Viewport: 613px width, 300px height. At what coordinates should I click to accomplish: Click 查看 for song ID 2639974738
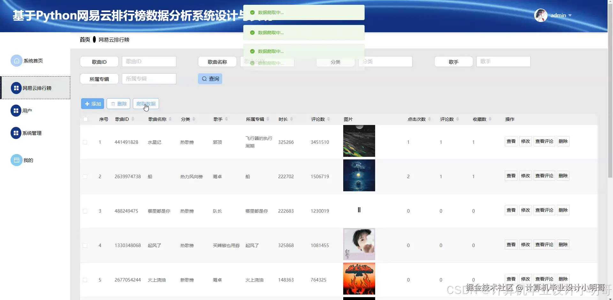tap(511, 176)
